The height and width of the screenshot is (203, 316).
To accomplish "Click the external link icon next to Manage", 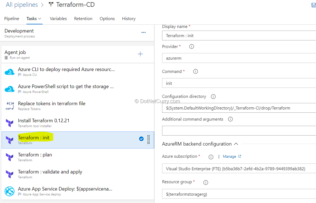I will pyautogui.click(x=240, y=156).
